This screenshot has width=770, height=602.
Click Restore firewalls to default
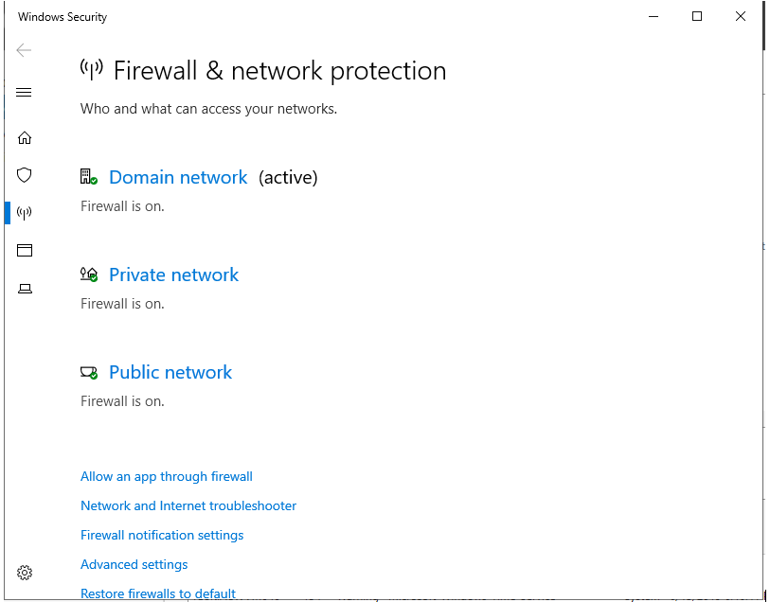(158, 593)
